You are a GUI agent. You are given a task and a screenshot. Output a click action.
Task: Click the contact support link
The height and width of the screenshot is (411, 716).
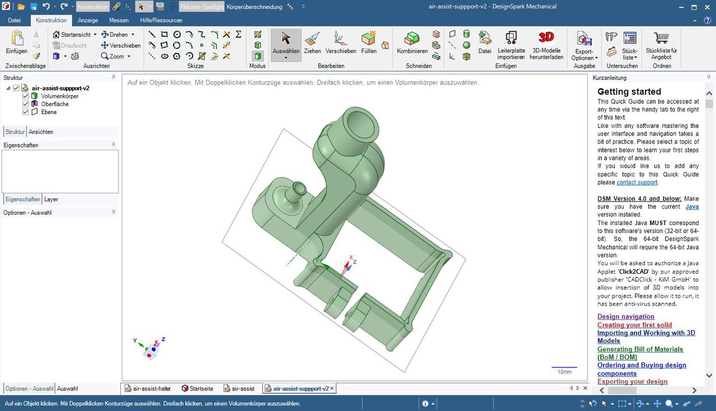[x=637, y=182]
